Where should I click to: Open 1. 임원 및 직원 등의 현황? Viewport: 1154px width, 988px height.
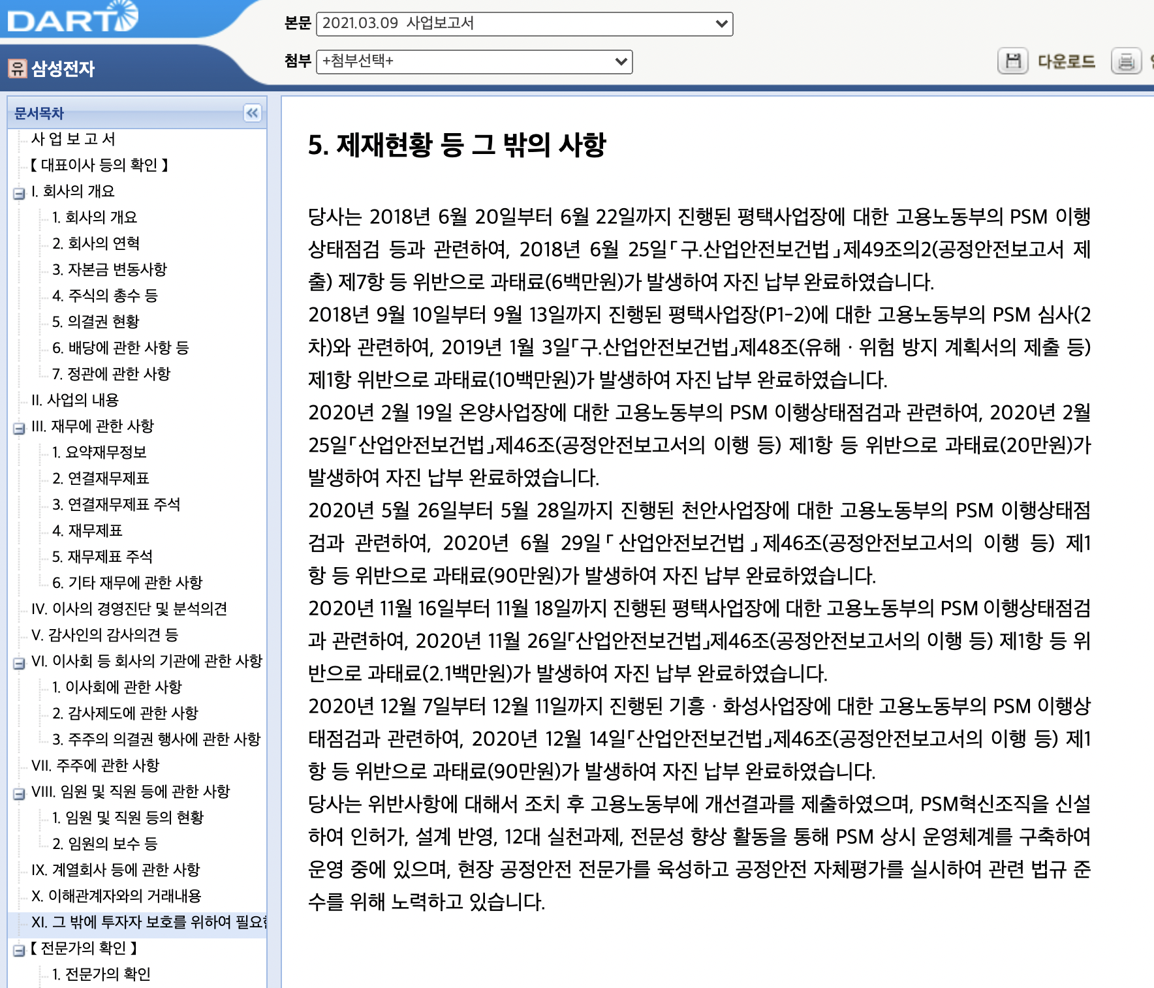click(x=128, y=818)
